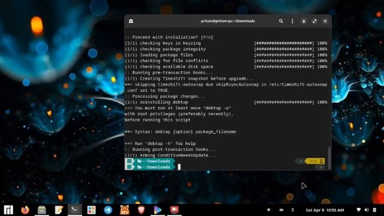Click 'Arming ConditionNeedsUpdate...' line

click(170, 155)
